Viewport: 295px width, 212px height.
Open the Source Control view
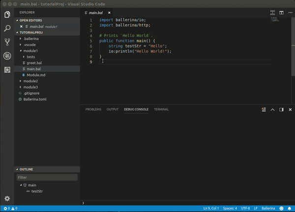7,42
